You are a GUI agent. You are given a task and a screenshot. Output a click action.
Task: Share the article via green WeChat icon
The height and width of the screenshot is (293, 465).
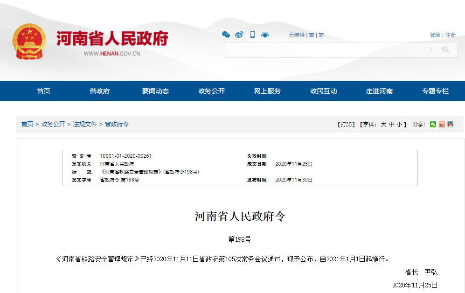coord(433,124)
